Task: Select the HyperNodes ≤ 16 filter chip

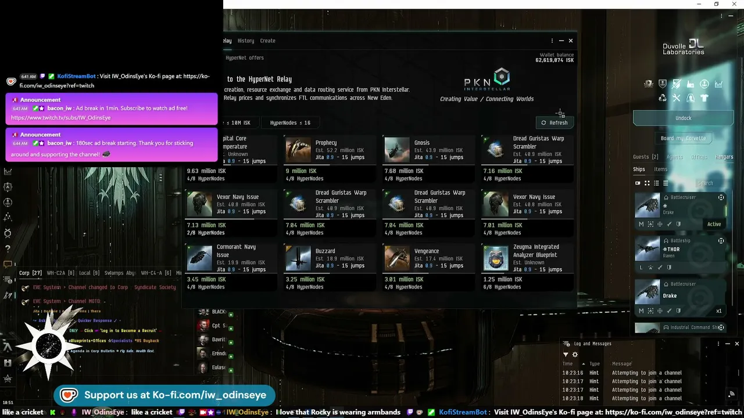Action: [290, 122]
